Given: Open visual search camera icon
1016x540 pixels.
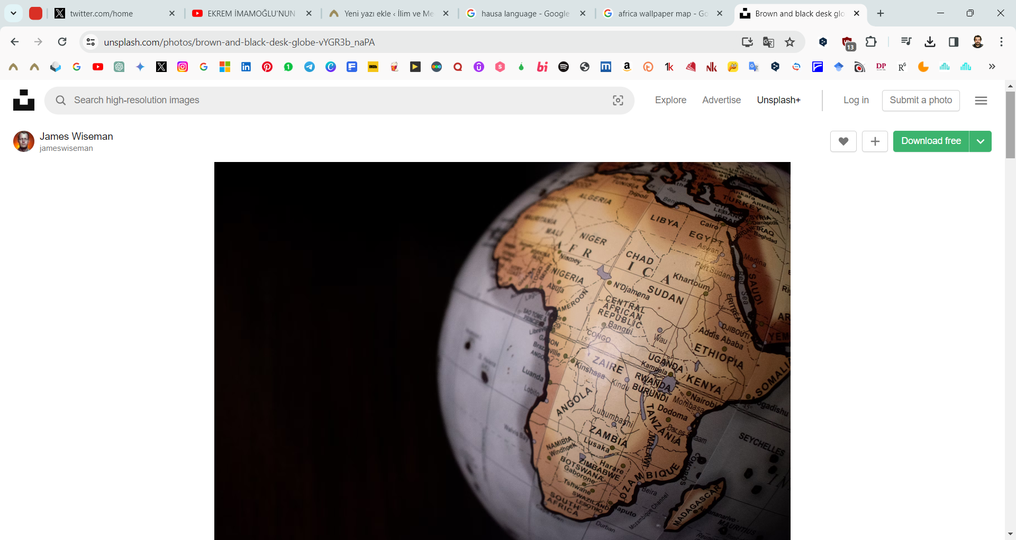Looking at the screenshot, I should 618,101.
